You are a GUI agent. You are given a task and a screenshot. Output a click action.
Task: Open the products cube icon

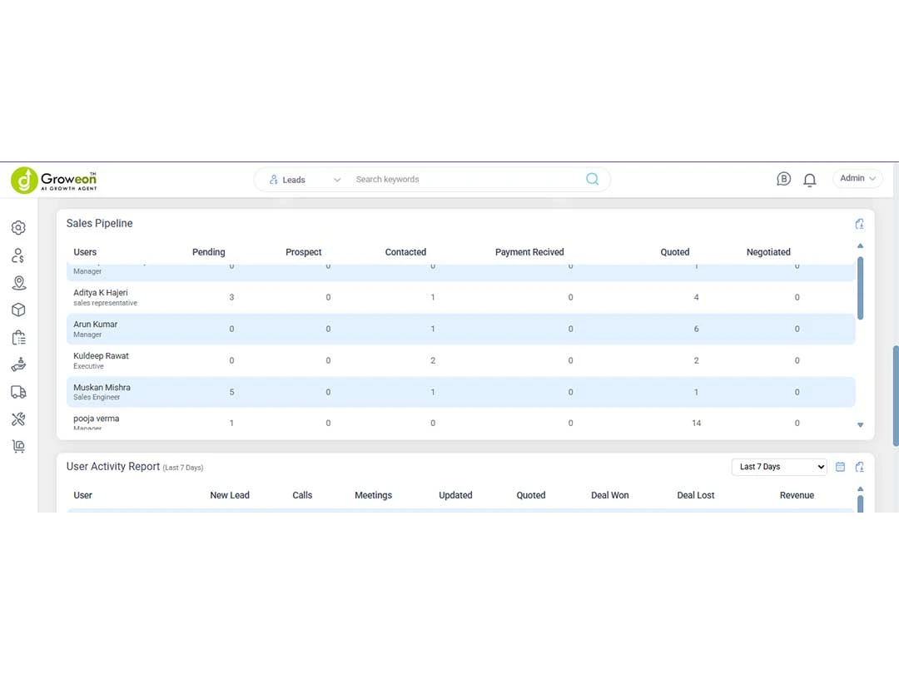(x=18, y=310)
